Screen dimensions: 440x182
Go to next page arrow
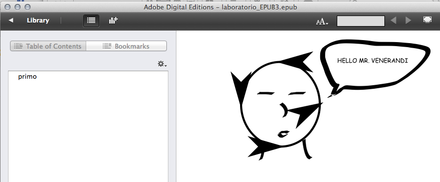(x=408, y=21)
